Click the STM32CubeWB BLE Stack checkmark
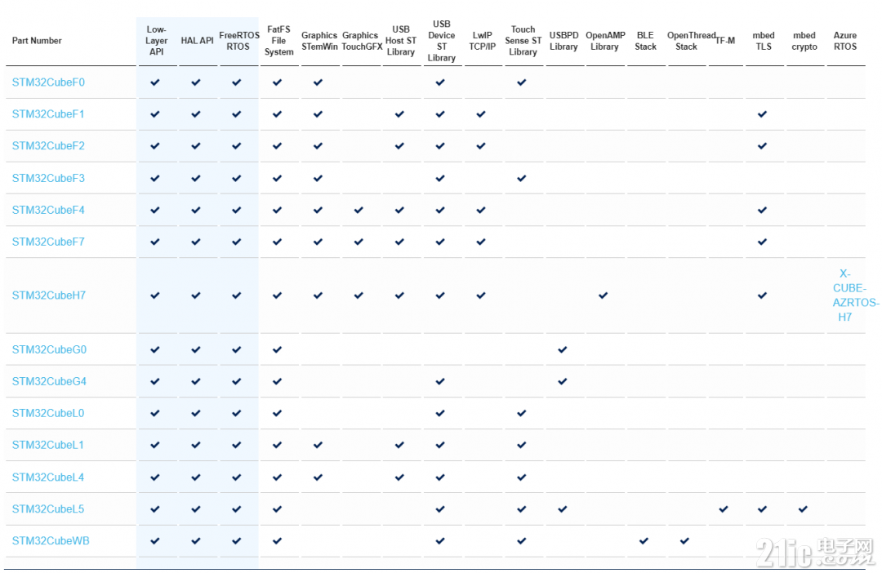This screenshot has width=882, height=573. 644,541
